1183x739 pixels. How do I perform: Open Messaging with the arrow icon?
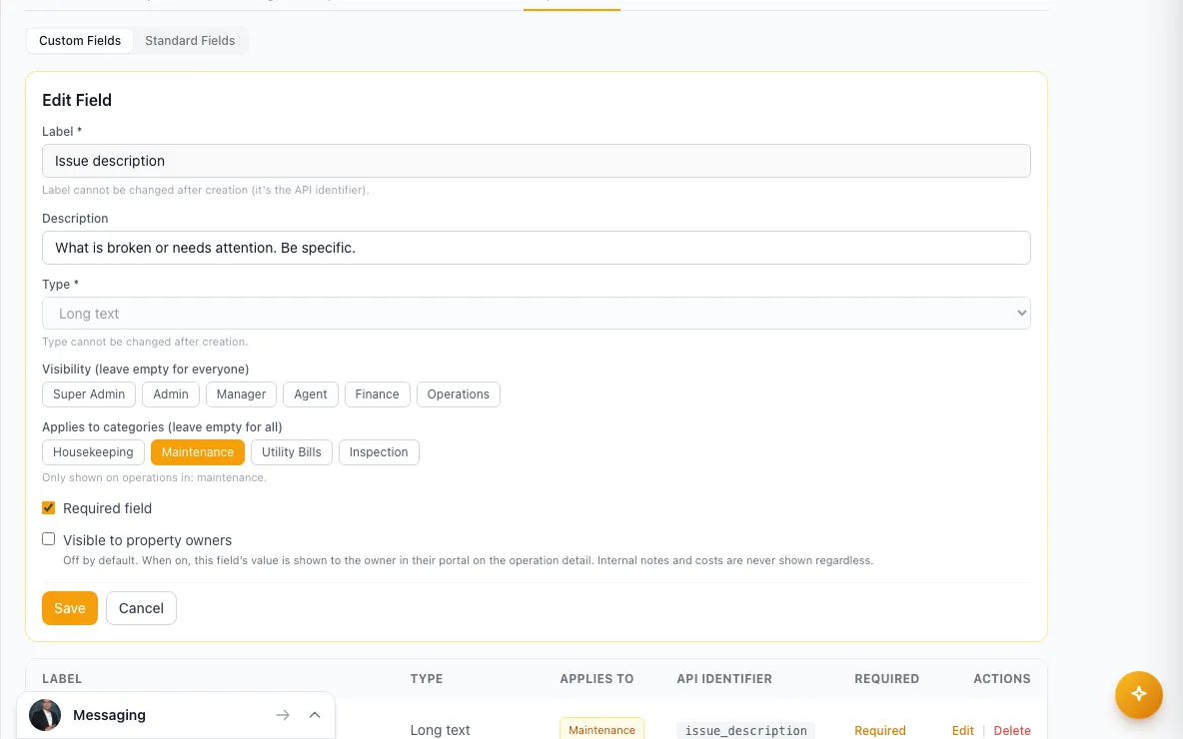[282, 715]
